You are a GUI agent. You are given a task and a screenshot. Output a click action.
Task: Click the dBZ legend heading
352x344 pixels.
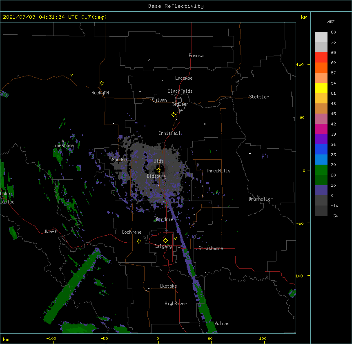331,22
